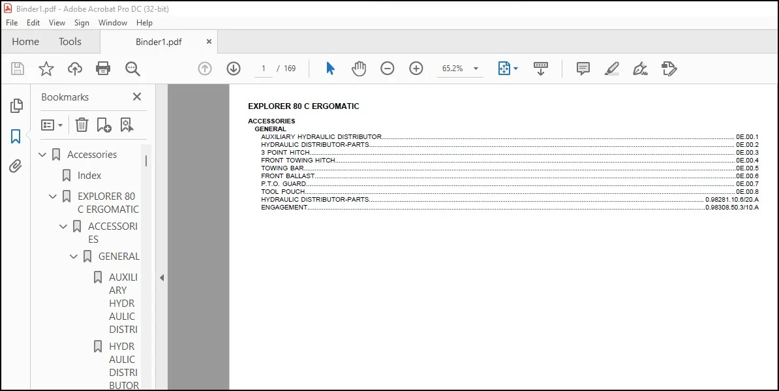The width and height of the screenshot is (779, 391).
Task: Click the upload to cloud icon
Action: point(75,69)
